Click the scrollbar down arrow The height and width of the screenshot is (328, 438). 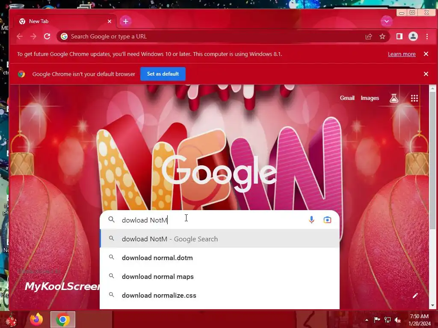[433, 305]
